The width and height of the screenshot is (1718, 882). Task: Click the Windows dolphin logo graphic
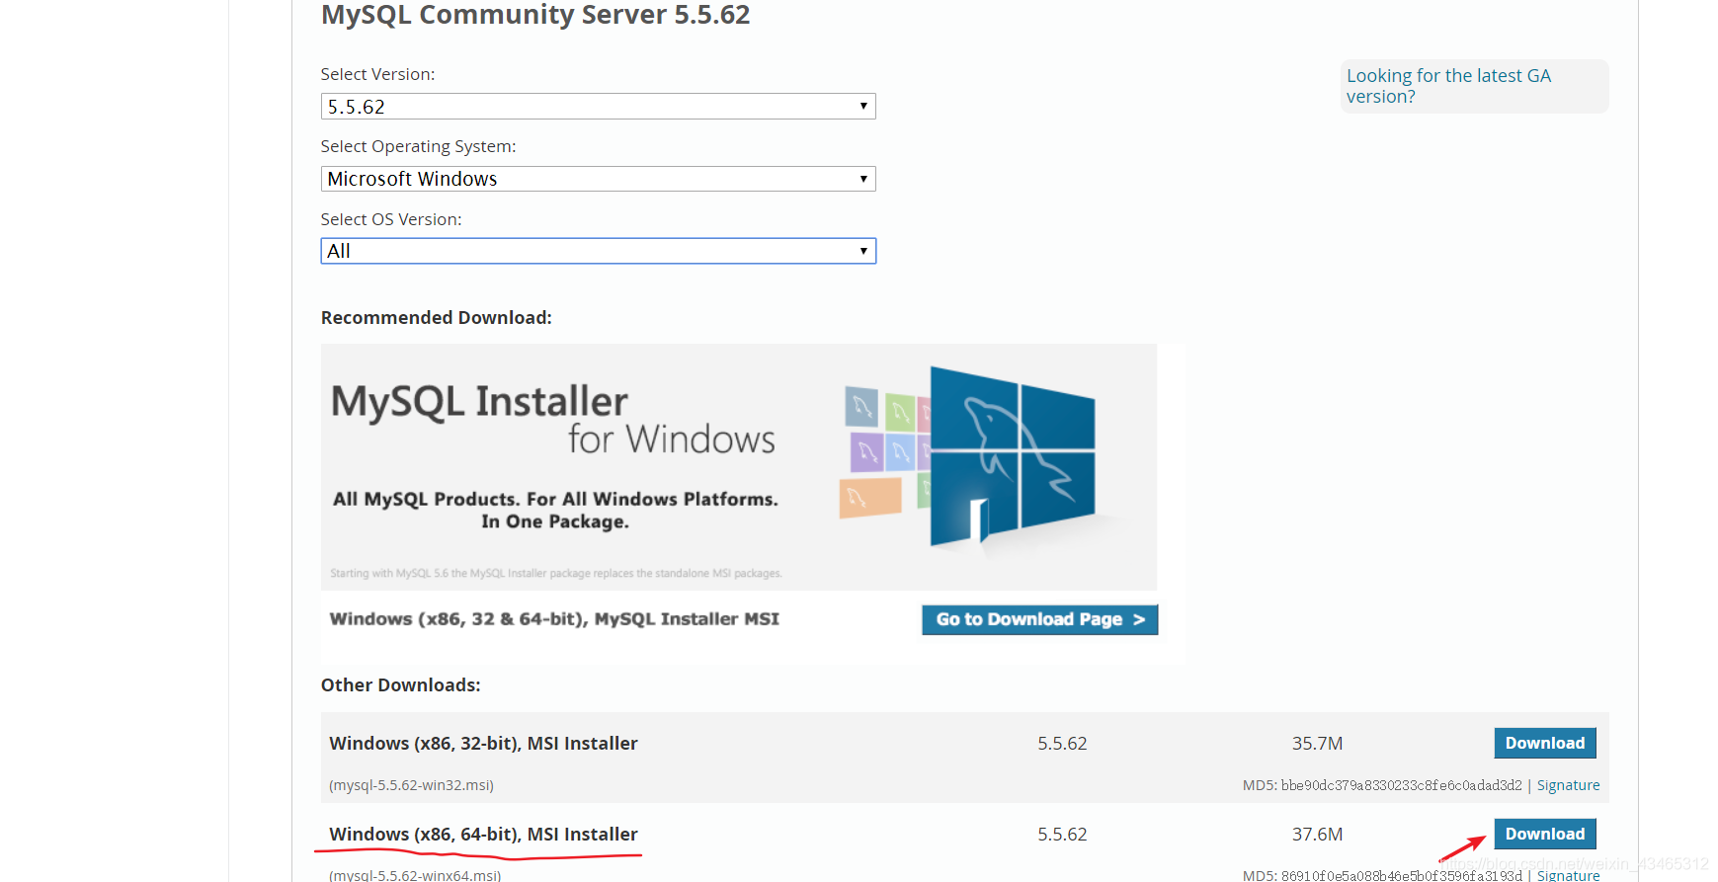click(1013, 456)
